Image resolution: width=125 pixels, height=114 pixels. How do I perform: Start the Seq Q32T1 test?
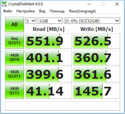click(x=14, y=41)
